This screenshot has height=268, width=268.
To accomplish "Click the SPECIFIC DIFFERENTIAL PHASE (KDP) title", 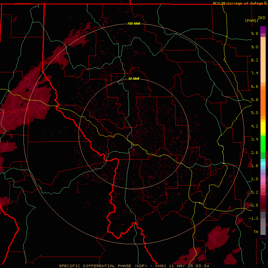I will tap(103, 266).
